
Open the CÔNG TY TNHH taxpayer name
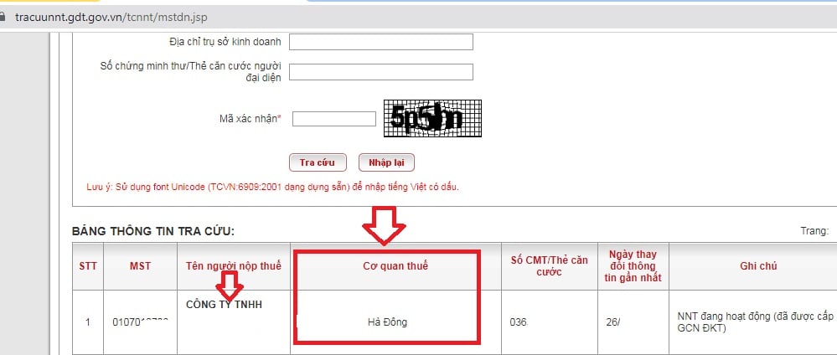coord(225,305)
